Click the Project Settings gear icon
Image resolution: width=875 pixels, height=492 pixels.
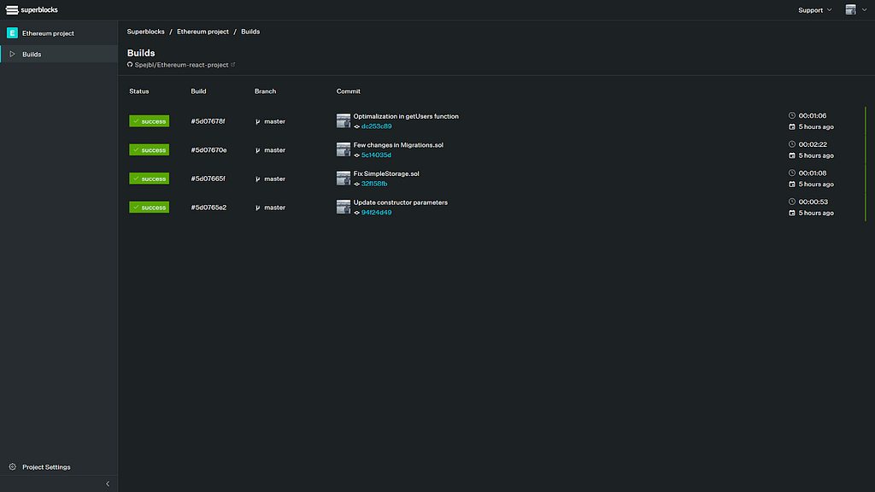[12, 467]
